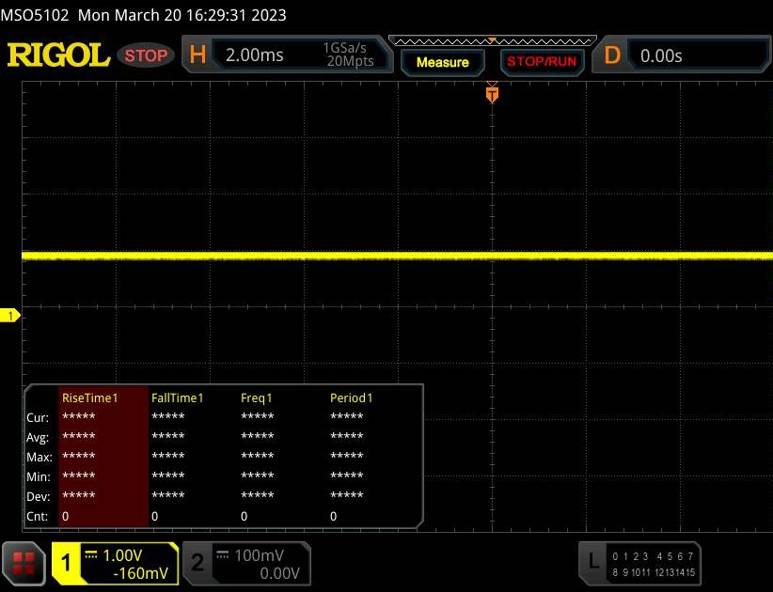Select the yellow channel 1 number box
This screenshot has width=773, height=592.
point(66,563)
